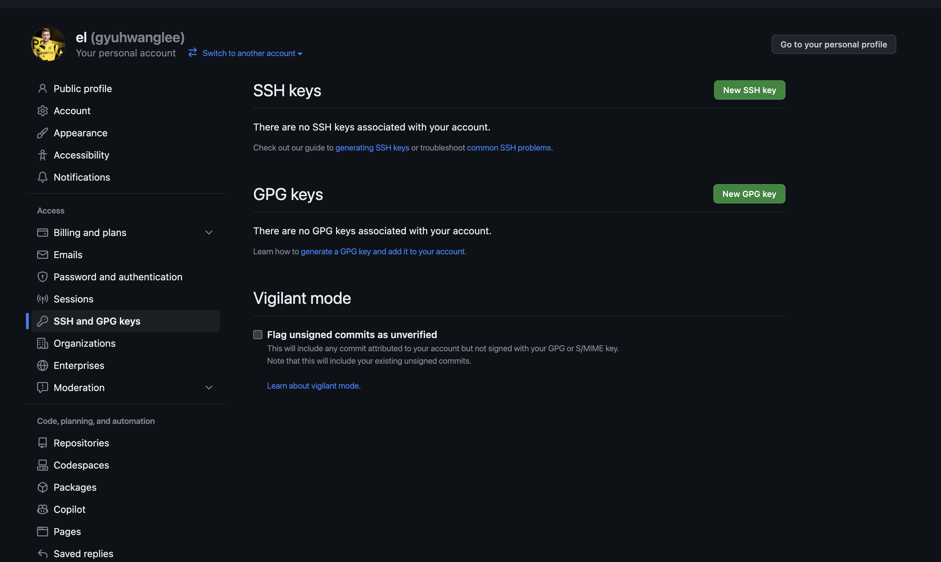Click the bell icon beside Notifications
Viewport: 941px width, 562px height.
[43, 177]
